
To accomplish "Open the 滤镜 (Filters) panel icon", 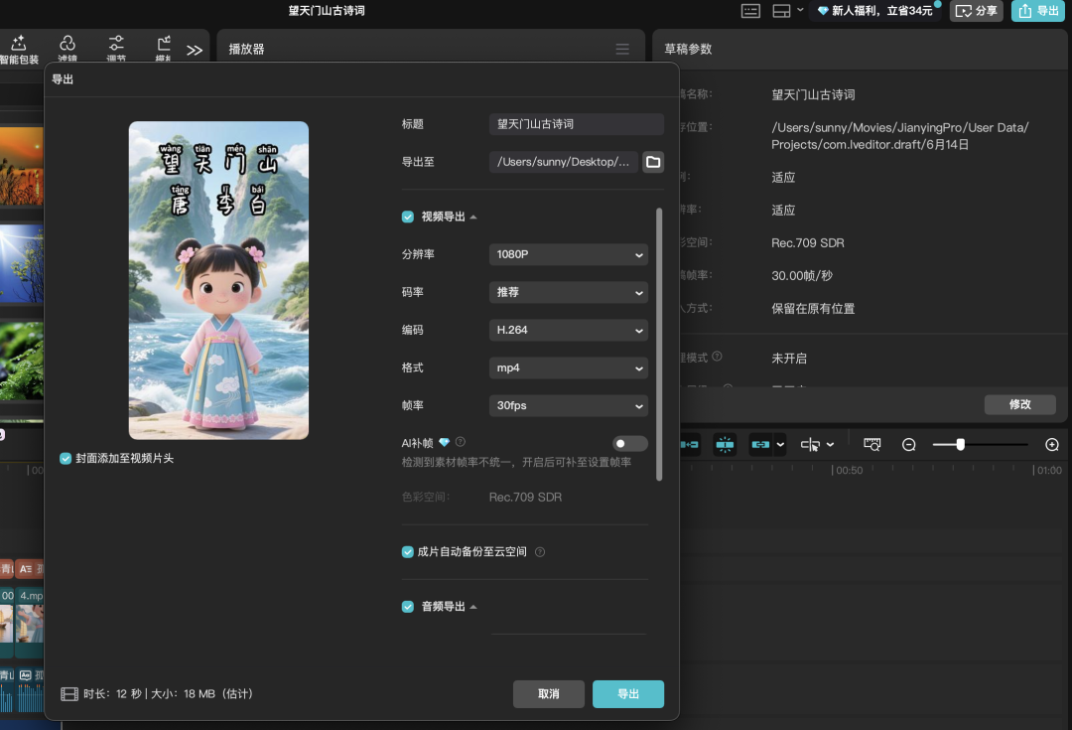I will [x=67, y=45].
